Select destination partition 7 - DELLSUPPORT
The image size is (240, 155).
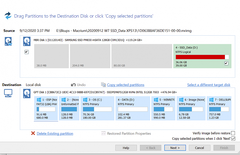(x=219, y=108)
